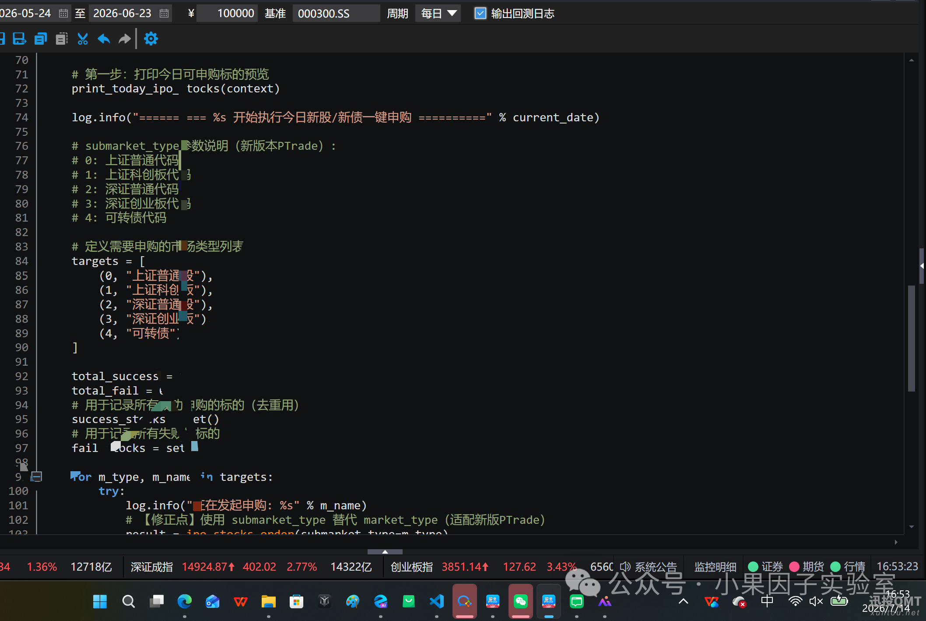The height and width of the screenshot is (621, 926).
Task: Click the Chinese input method 中 indicator
Action: pyautogui.click(x=767, y=601)
